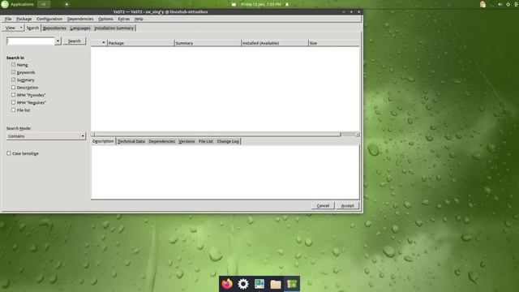Toggle the Keywords search checkbox
This screenshot has height=292, width=519.
coord(13,72)
